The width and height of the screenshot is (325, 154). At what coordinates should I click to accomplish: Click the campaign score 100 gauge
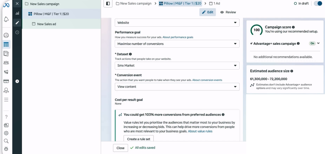coord(256,30)
